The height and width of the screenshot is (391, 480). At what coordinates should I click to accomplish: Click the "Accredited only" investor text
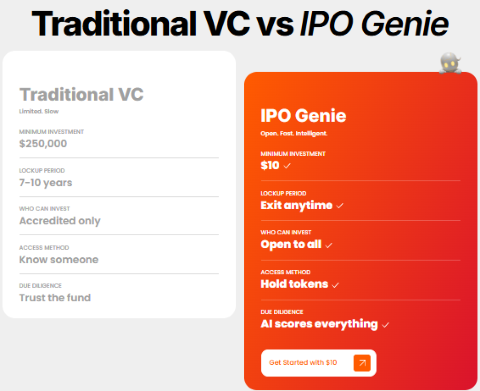click(60, 221)
